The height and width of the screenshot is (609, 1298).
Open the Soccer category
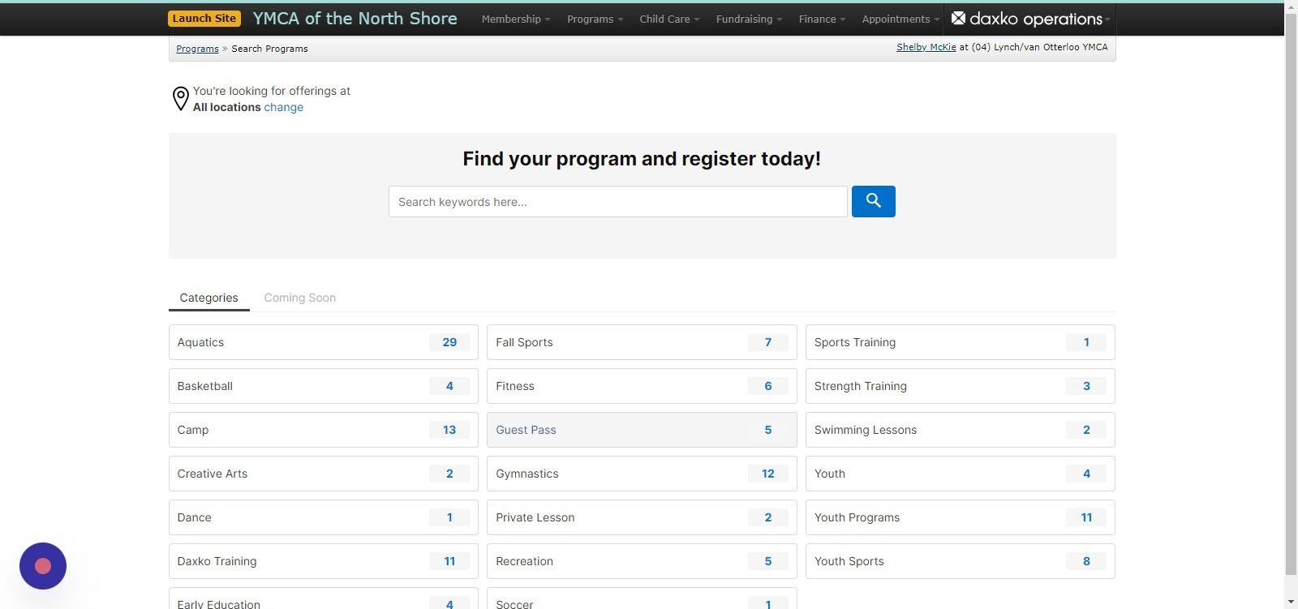[x=642, y=598]
